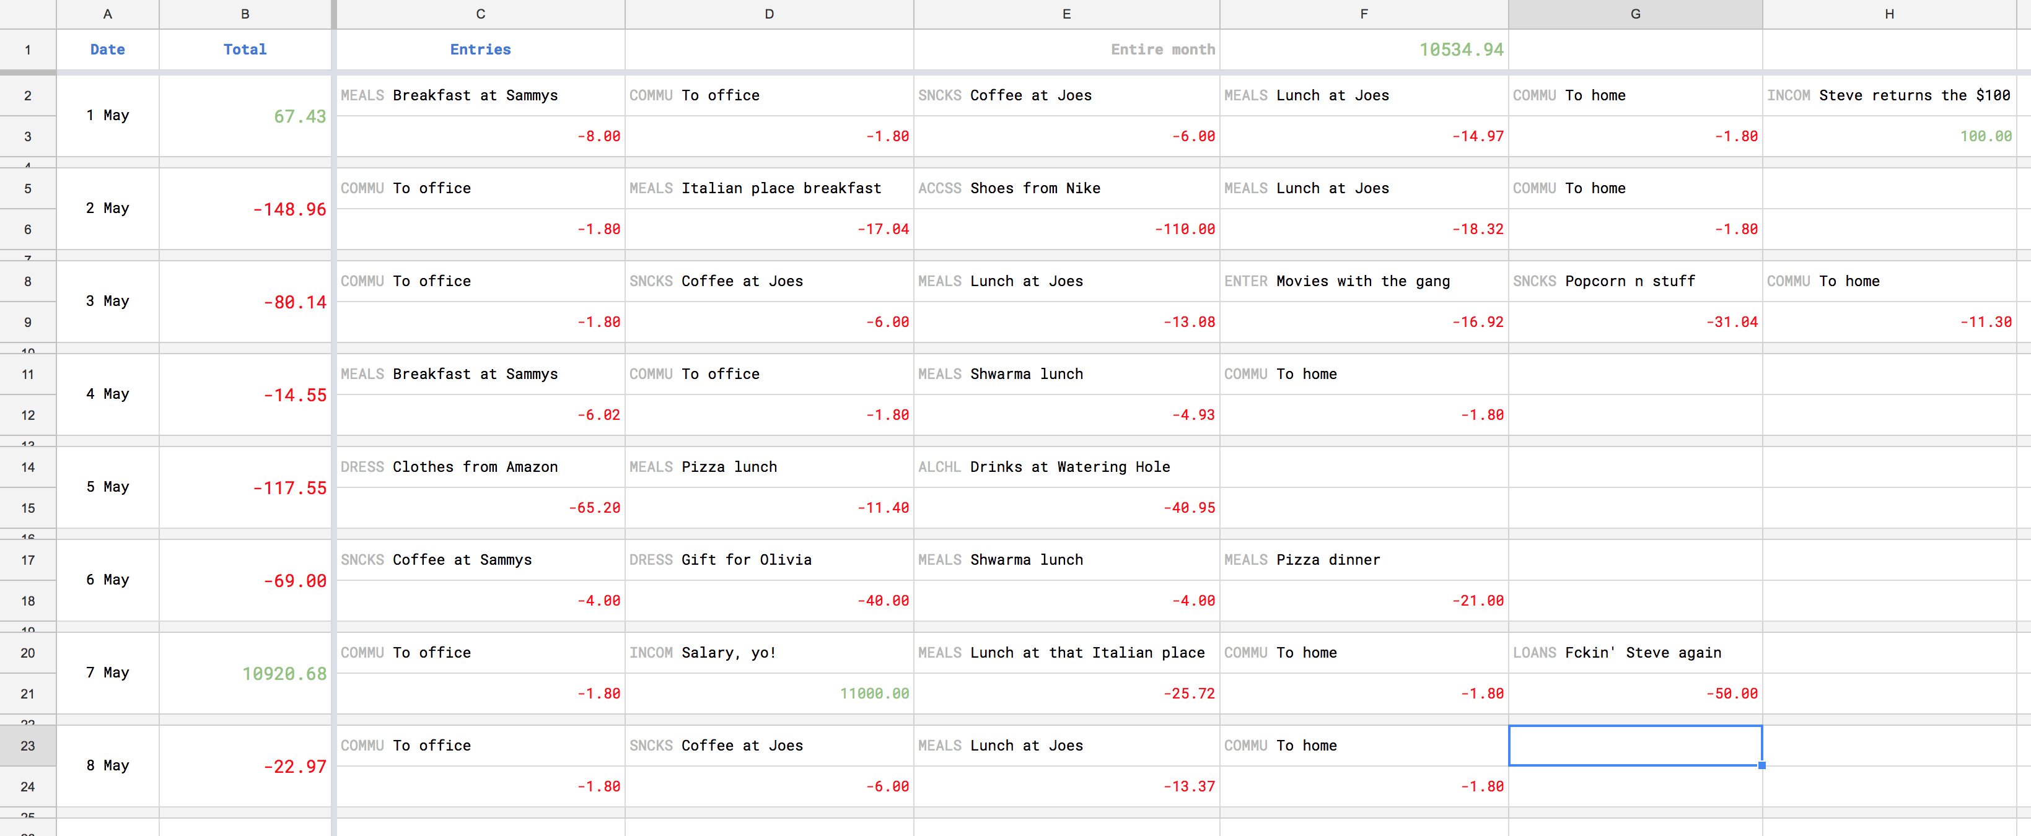Click column C header

coord(480,14)
